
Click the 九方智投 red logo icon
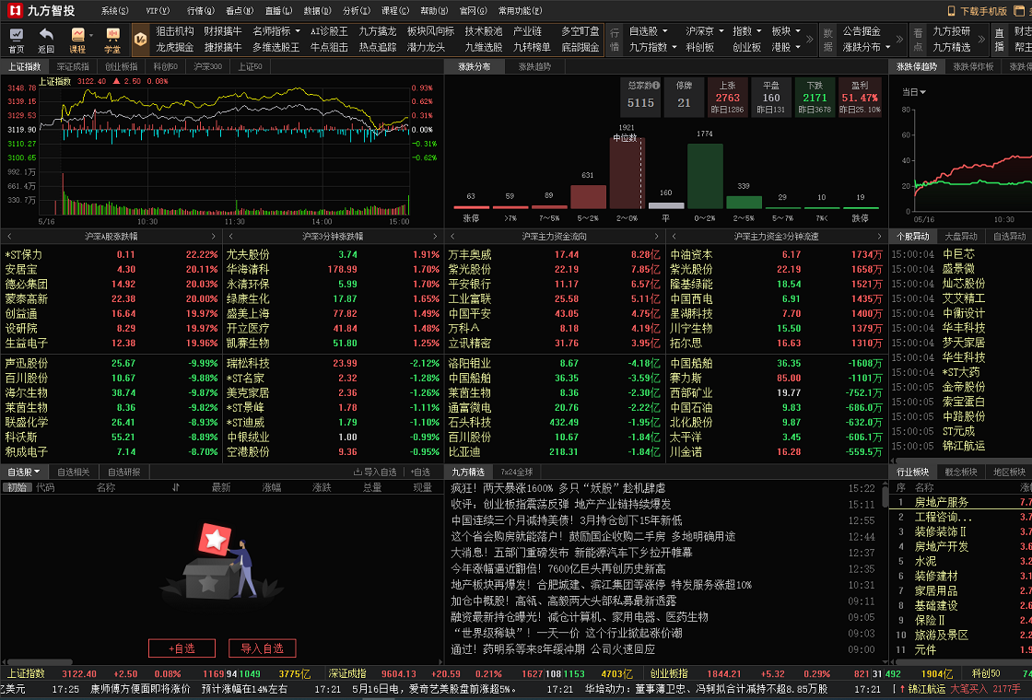tap(14, 10)
